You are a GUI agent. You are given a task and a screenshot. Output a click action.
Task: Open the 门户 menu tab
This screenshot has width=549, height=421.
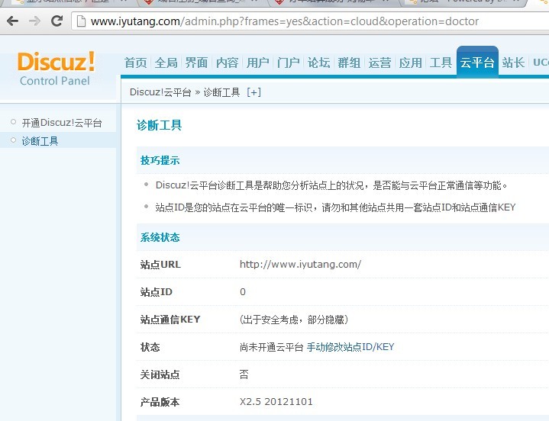tap(288, 63)
